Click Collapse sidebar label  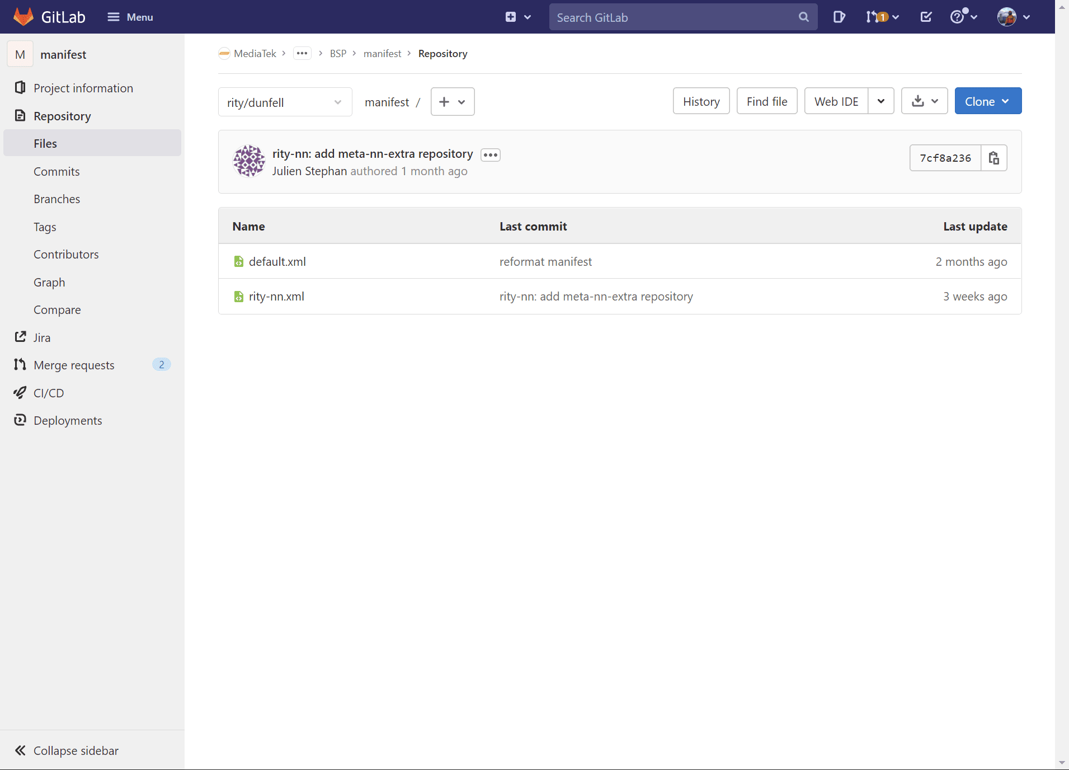(76, 750)
